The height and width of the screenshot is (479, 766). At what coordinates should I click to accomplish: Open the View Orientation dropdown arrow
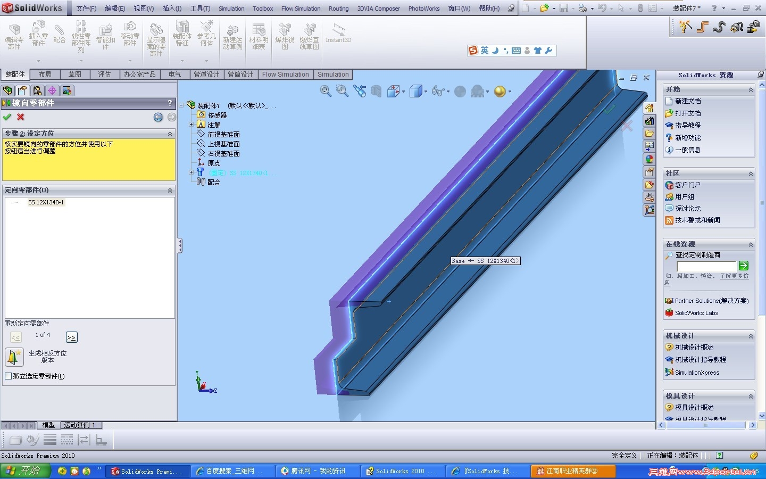(x=404, y=92)
